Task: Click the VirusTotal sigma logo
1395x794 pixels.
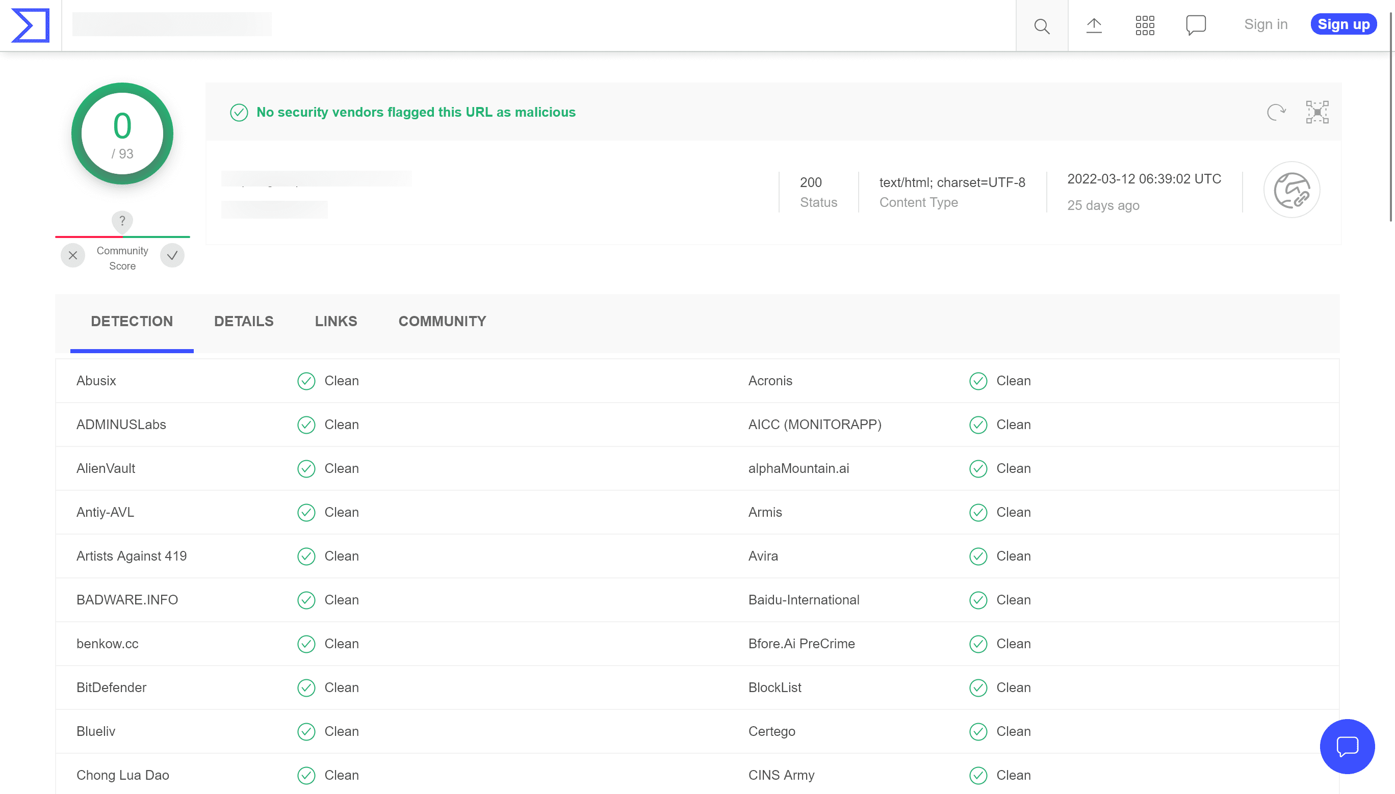Action: coord(31,25)
